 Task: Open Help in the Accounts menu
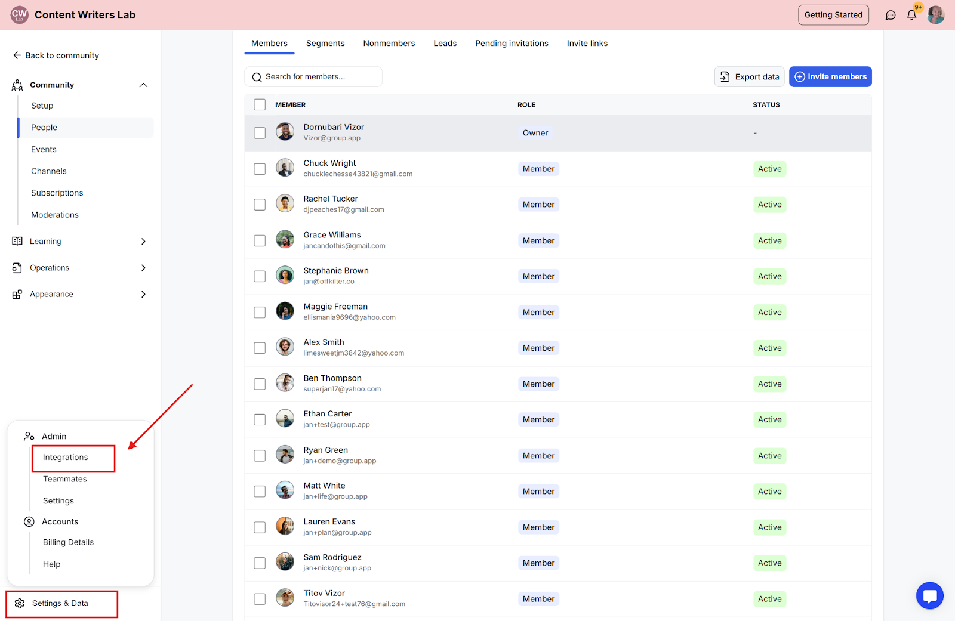coord(51,564)
